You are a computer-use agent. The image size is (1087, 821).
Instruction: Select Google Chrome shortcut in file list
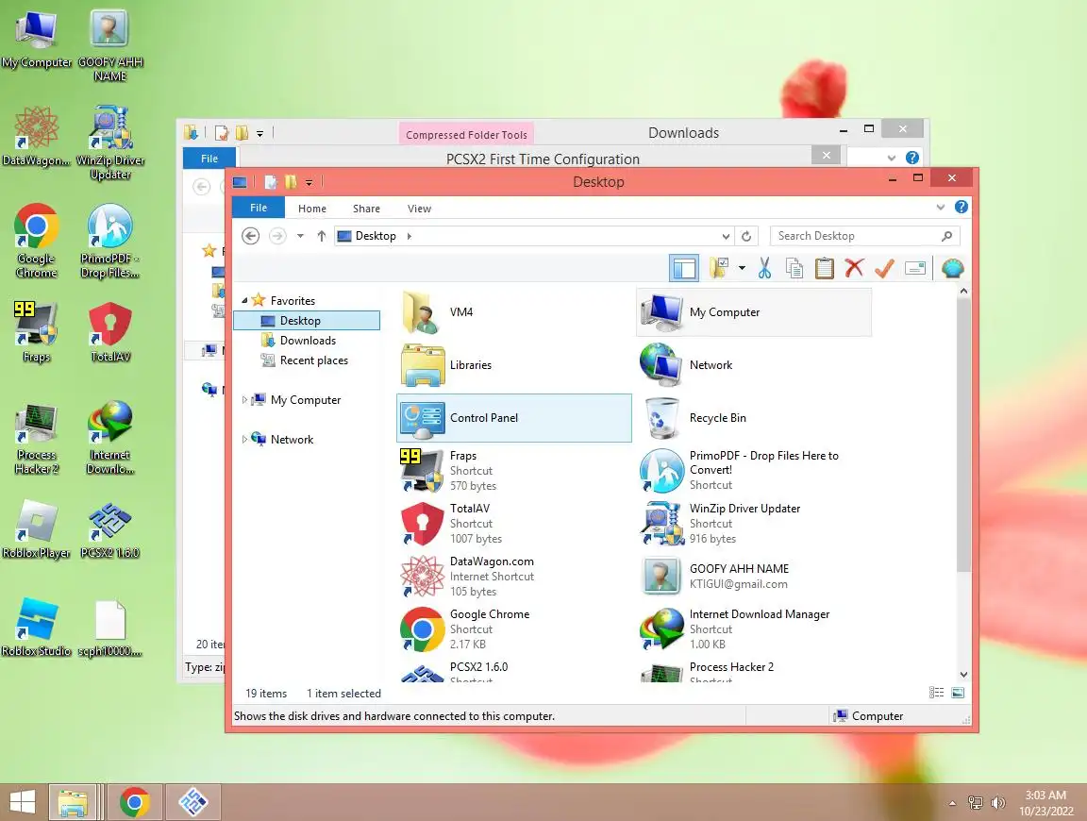513,628
